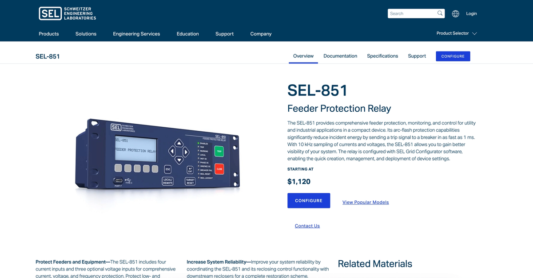Open the Products navigation menu
533x278 pixels.
pos(48,34)
